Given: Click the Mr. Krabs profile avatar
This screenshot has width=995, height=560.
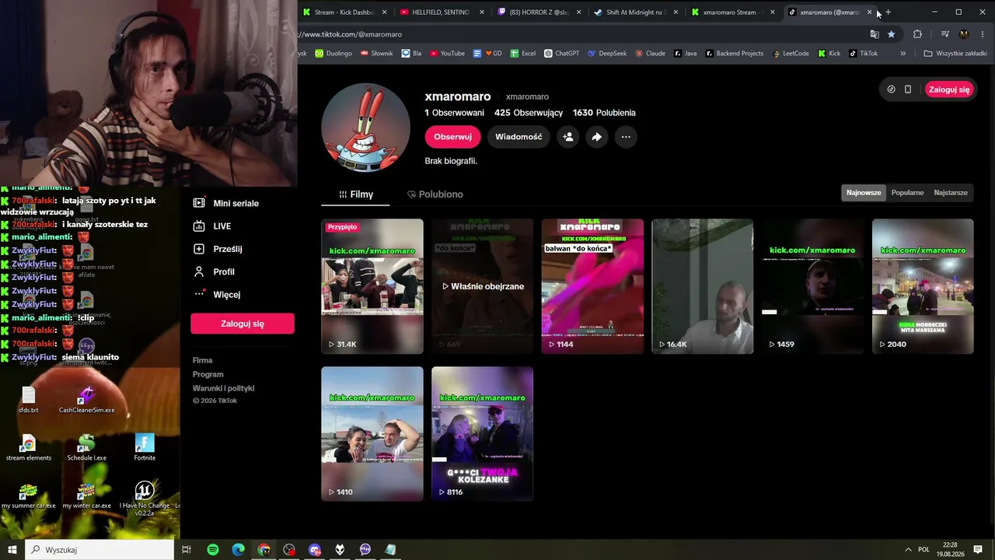Looking at the screenshot, I should click(x=365, y=128).
